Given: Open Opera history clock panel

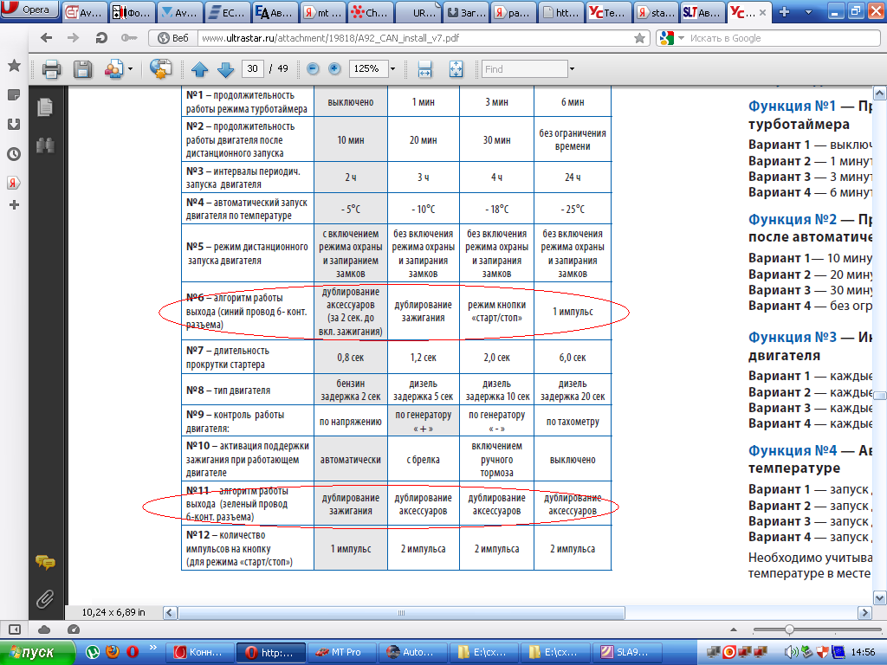Looking at the screenshot, I should 14,154.
